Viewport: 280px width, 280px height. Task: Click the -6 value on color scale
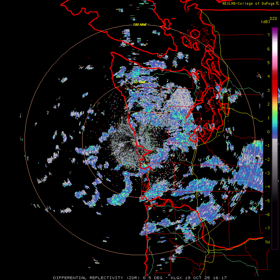(267, 215)
